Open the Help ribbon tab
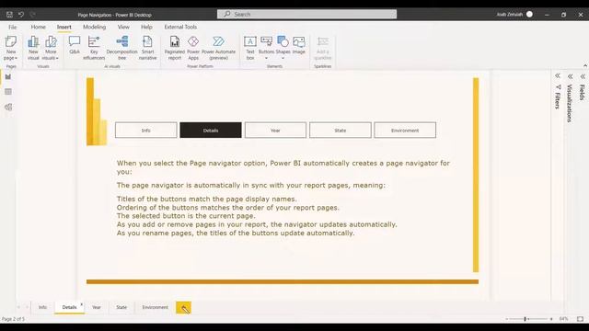The height and width of the screenshot is (331, 589). (x=146, y=27)
